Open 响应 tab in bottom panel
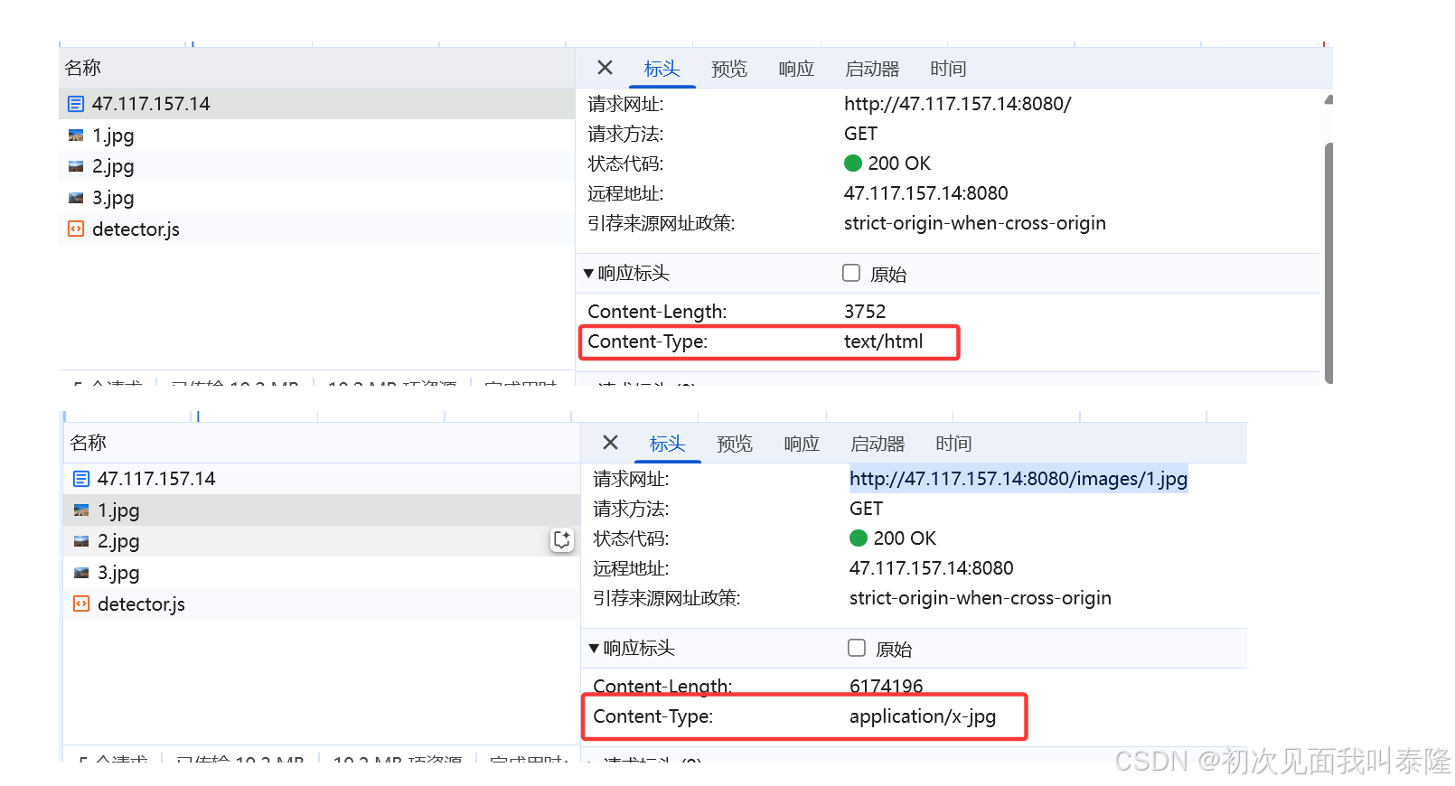Viewport: 1455px width, 786px height. click(802, 444)
